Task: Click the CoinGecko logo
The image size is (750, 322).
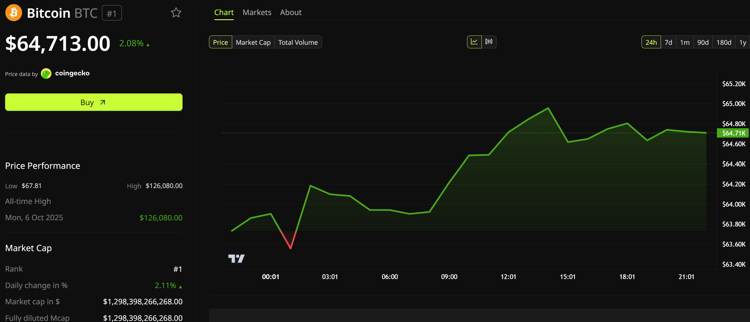Action: [46, 73]
